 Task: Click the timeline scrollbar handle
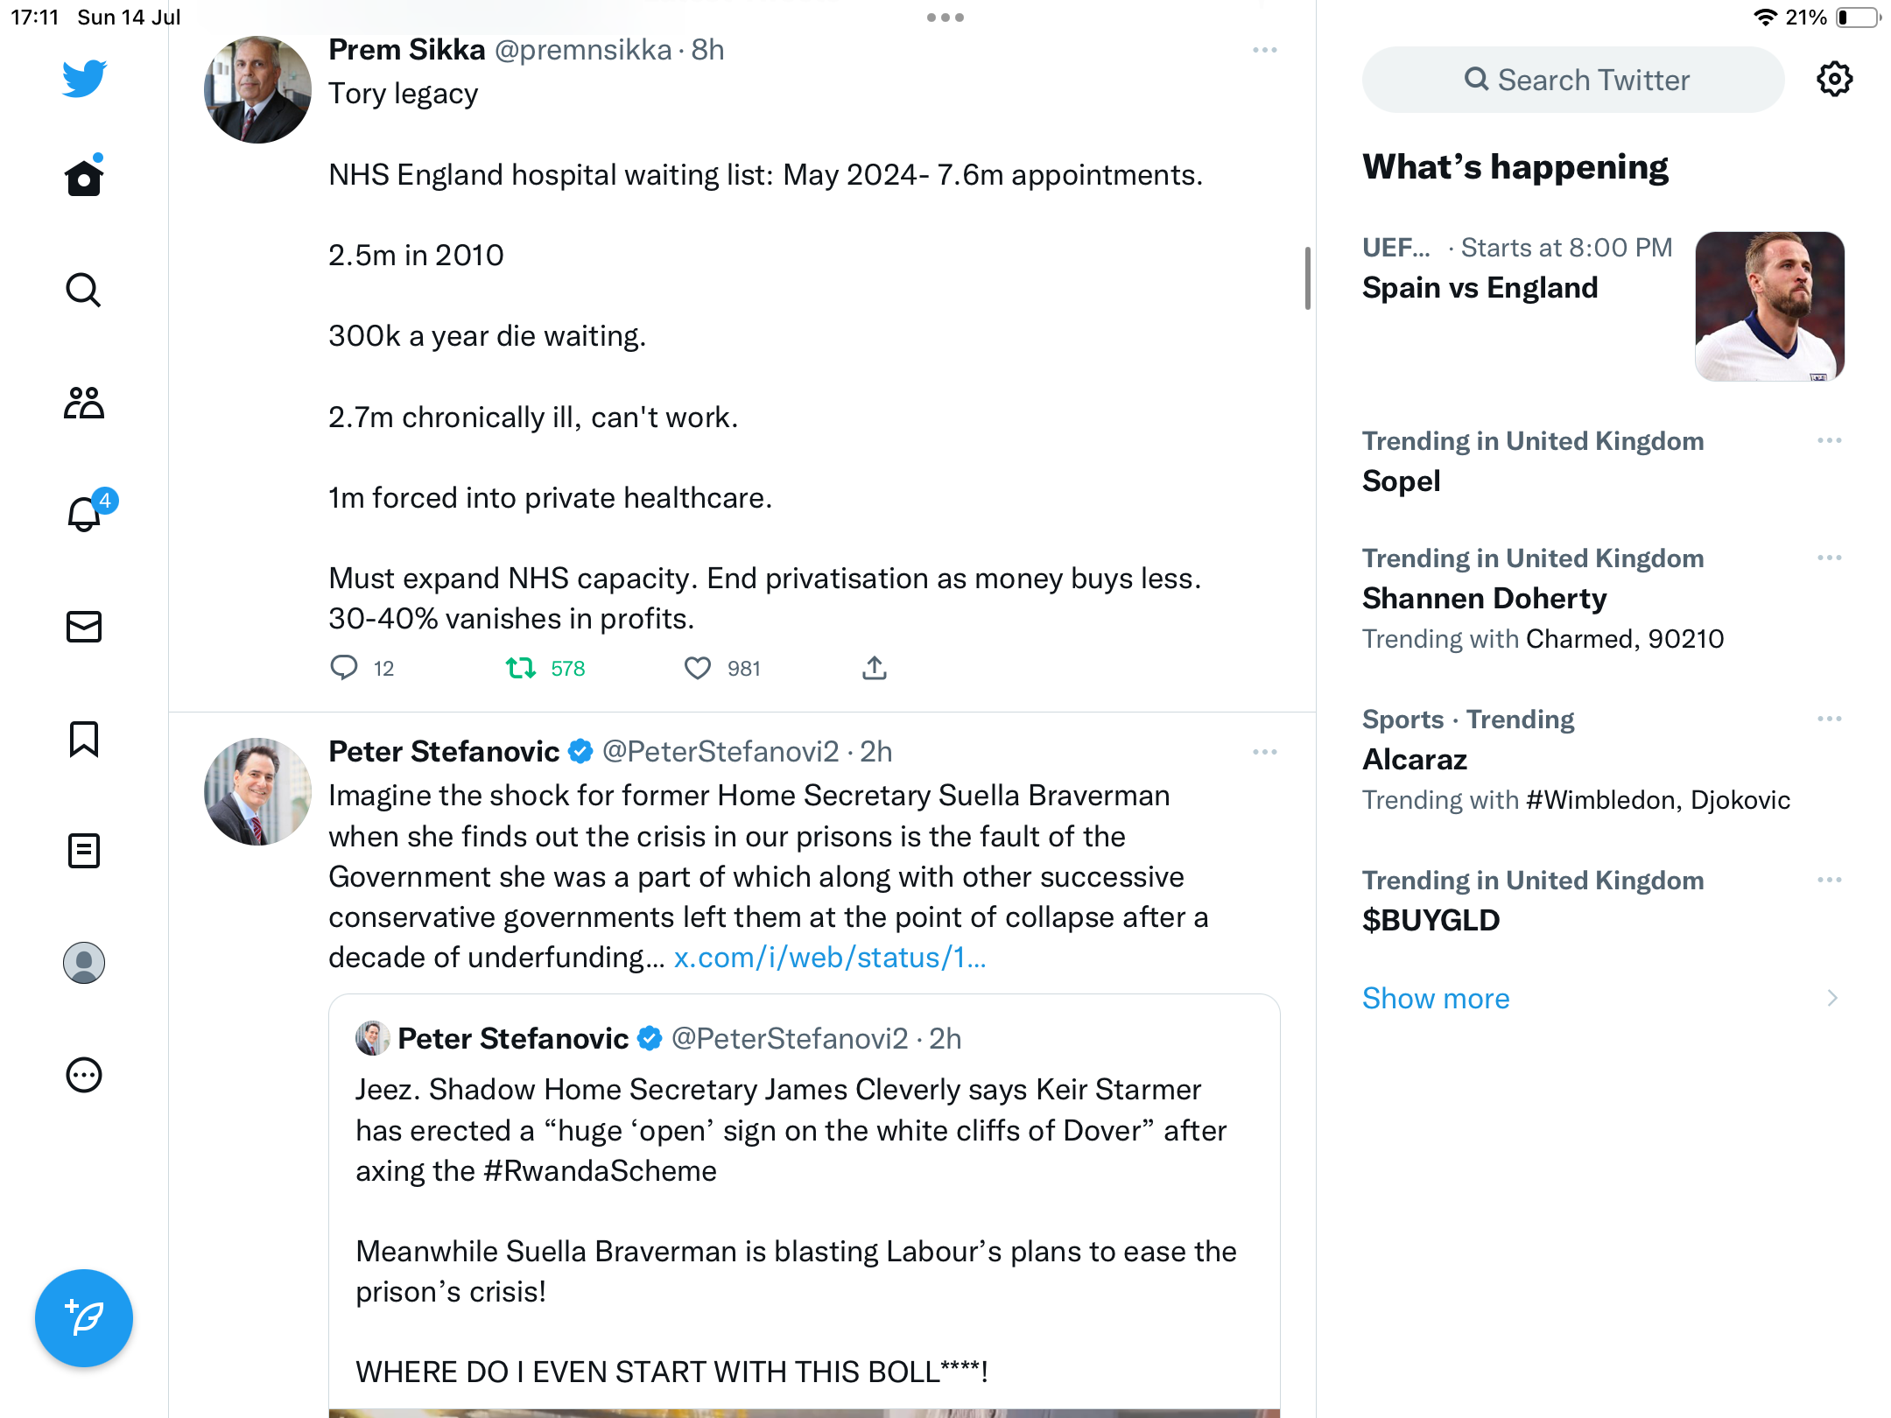click(1308, 278)
